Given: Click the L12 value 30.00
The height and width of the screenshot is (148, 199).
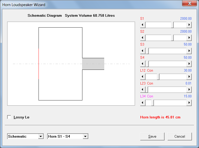Looking at the screenshot, I should 188,70.
